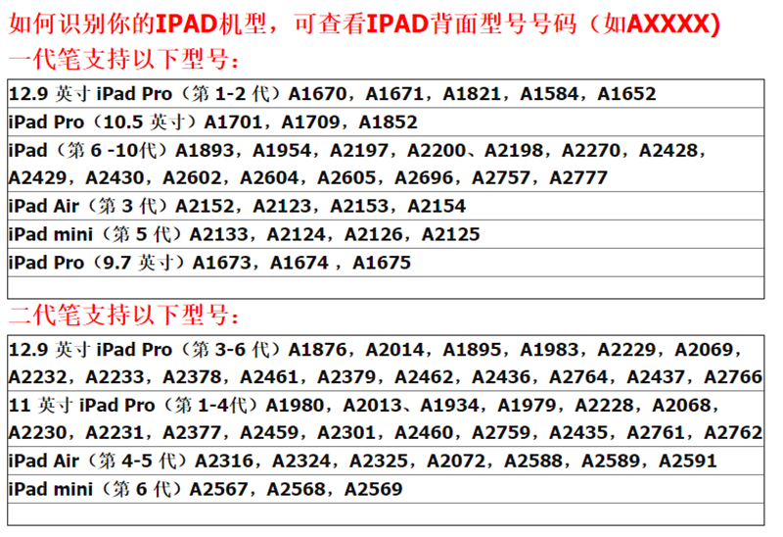Click model number A2133
The height and width of the screenshot is (537, 783).
tap(218, 234)
